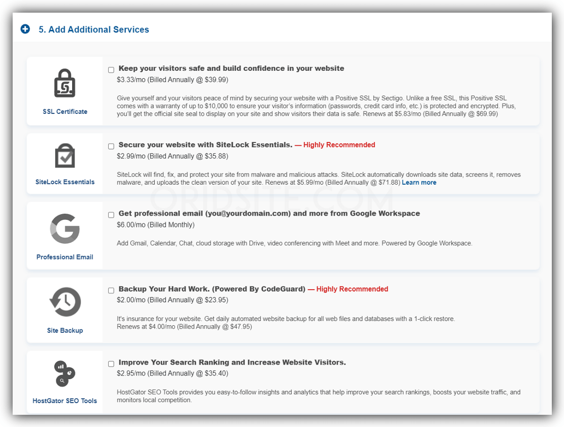Click 'Backup Your Hard Work' title
Screen dimensions: 564x427
click(x=212, y=289)
